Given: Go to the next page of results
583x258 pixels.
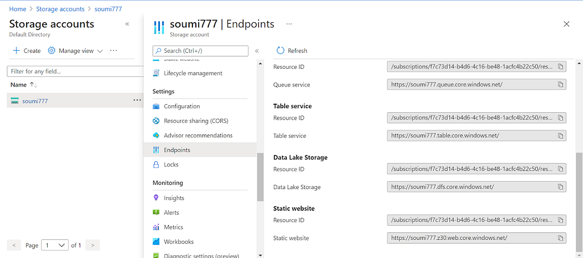Looking at the screenshot, I should pos(93,245).
